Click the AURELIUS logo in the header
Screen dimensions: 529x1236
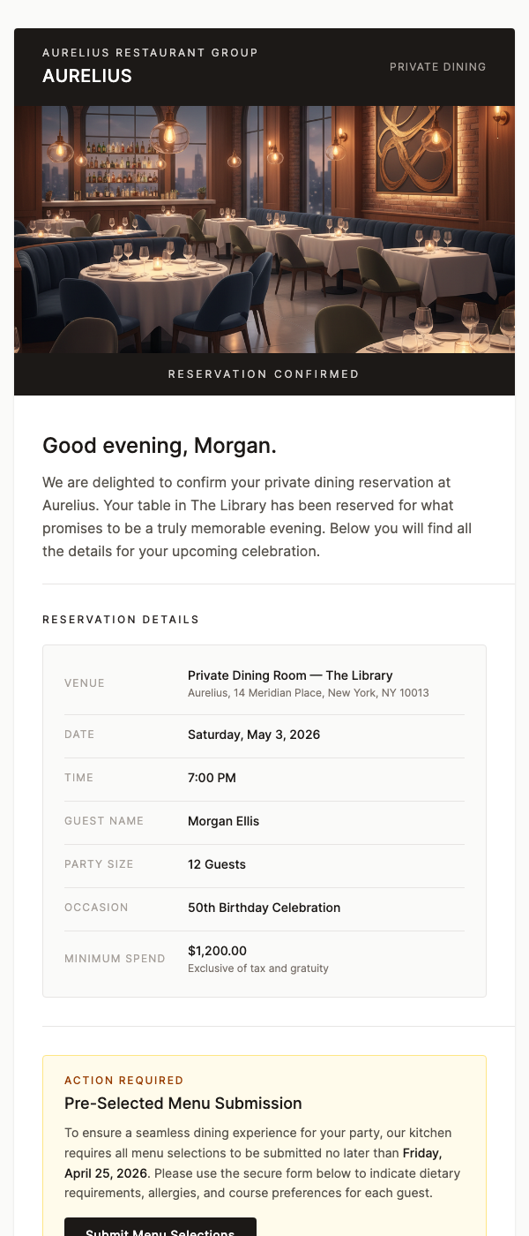point(86,76)
